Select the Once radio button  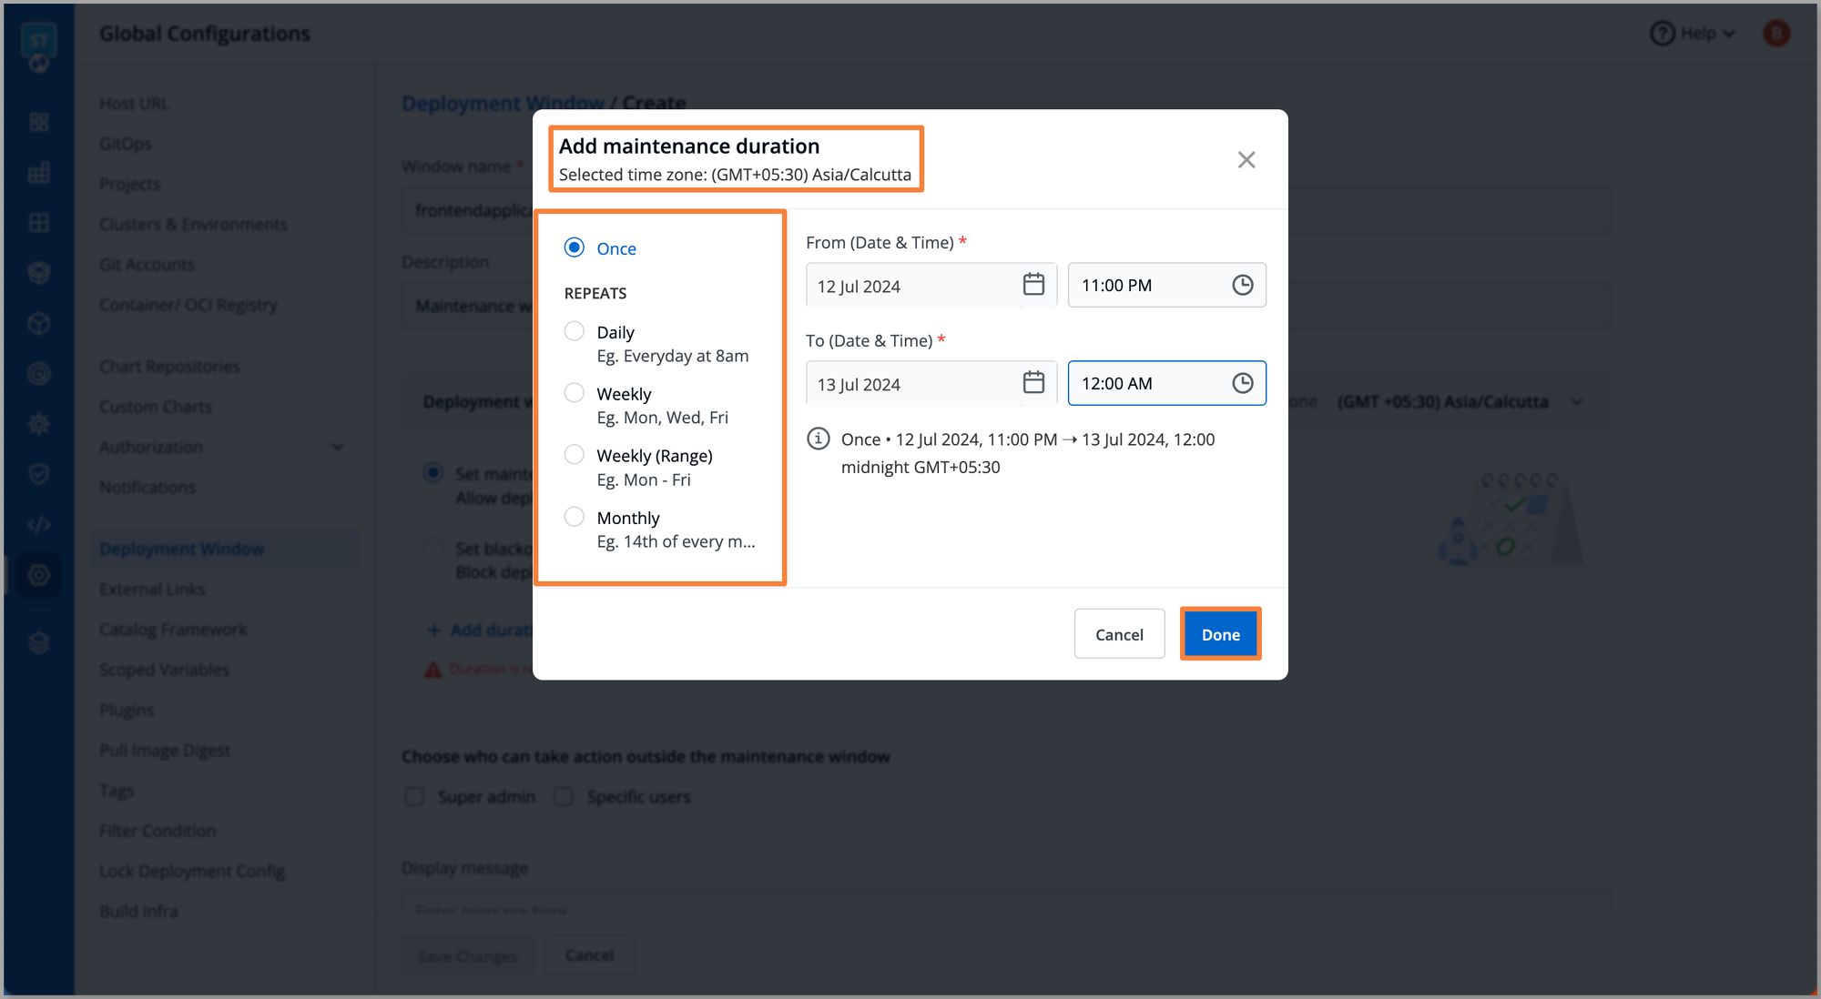(x=573, y=247)
